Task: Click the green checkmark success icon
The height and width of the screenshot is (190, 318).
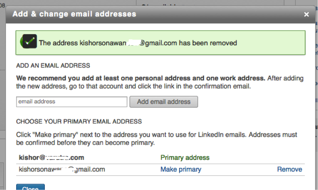Action: (29, 41)
